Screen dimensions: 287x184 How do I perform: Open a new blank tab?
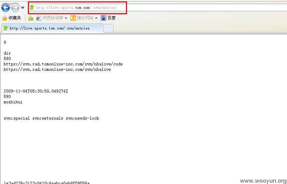point(108,28)
